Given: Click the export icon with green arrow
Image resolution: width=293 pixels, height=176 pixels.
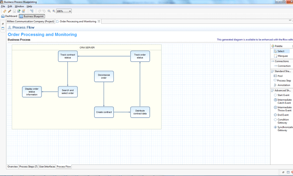Looking at the screenshot, I should 19,11.
